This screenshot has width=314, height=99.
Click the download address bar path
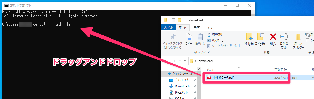(x=206, y=61)
